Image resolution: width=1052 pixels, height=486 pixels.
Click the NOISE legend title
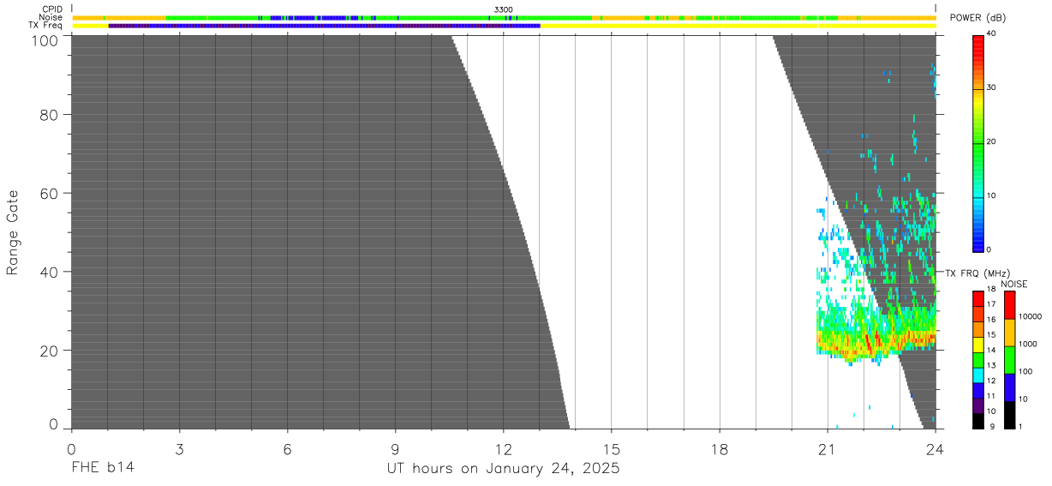click(x=1014, y=284)
